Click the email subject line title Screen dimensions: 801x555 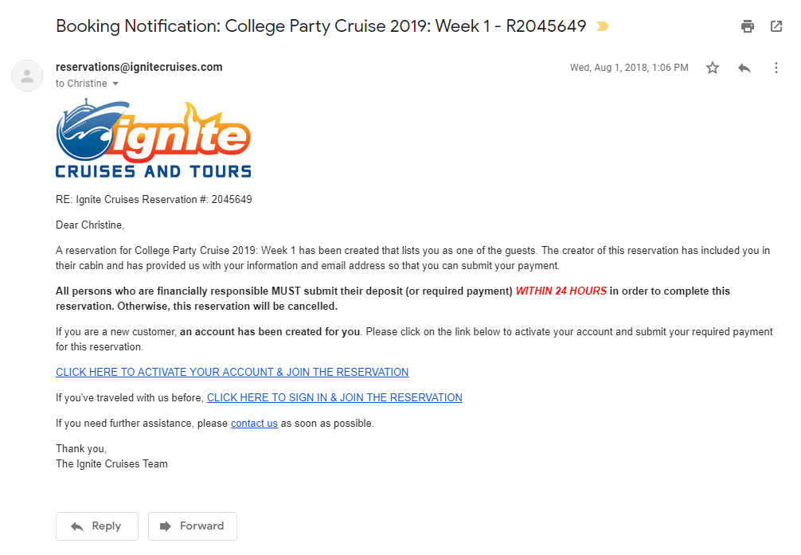pyautogui.click(x=321, y=26)
